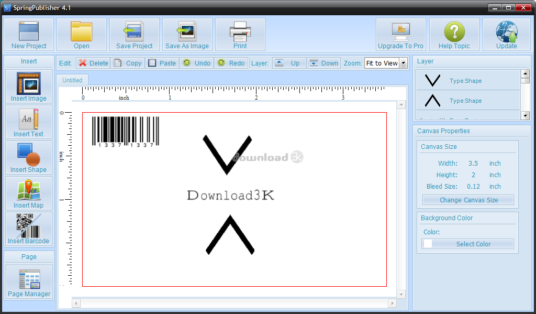Select the V-shaped layer in Layer panel
The width and height of the screenshot is (536, 314).
(468, 81)
